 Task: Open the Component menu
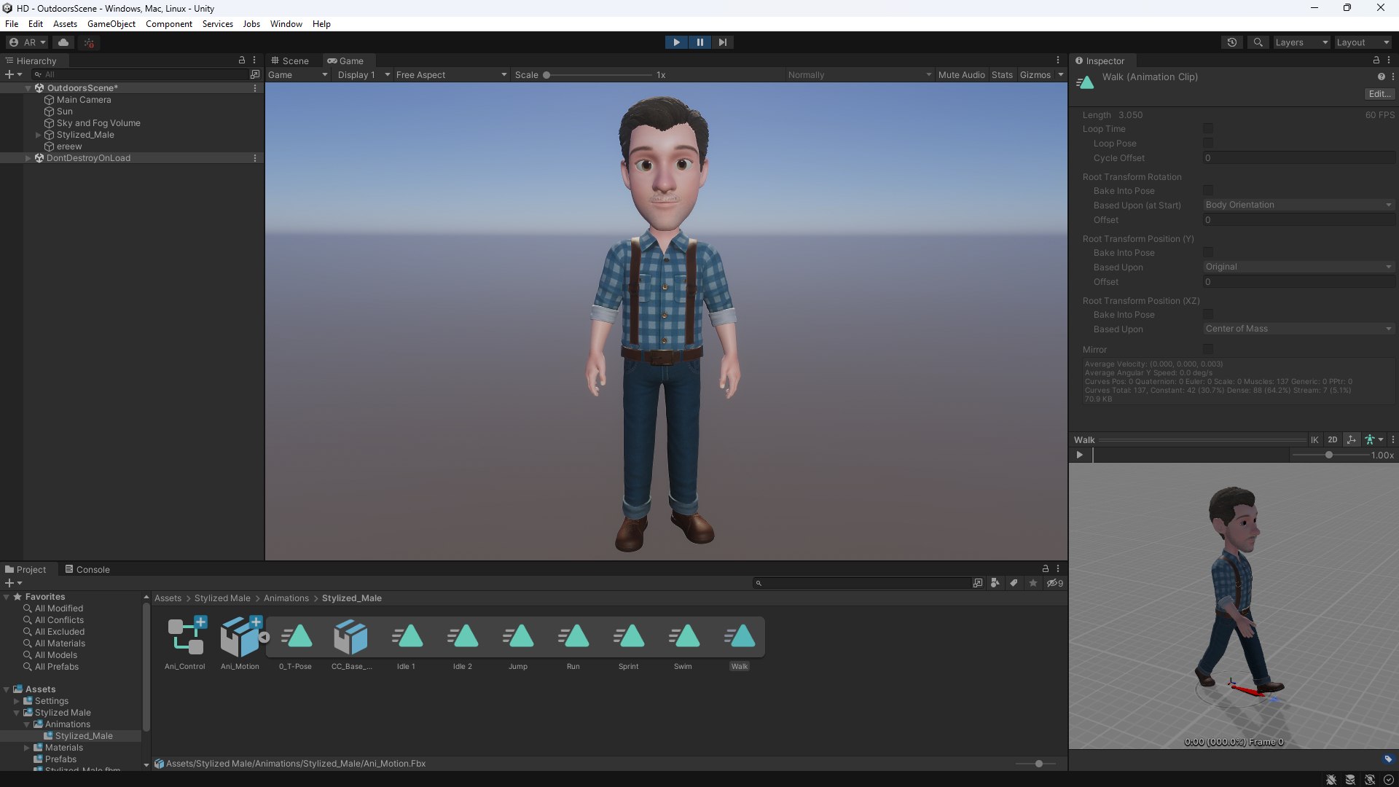tap(169, 24)
